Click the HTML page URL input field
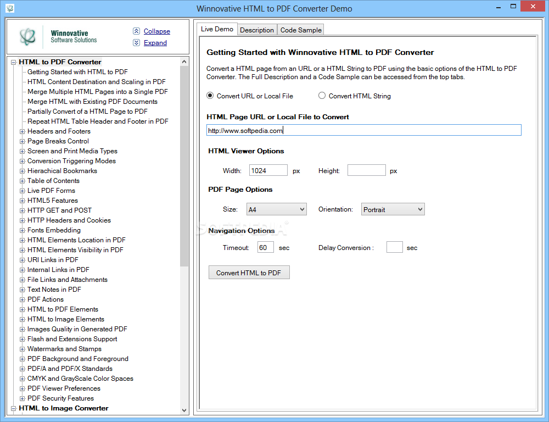549x422 pixels. [x=364, y=130]
